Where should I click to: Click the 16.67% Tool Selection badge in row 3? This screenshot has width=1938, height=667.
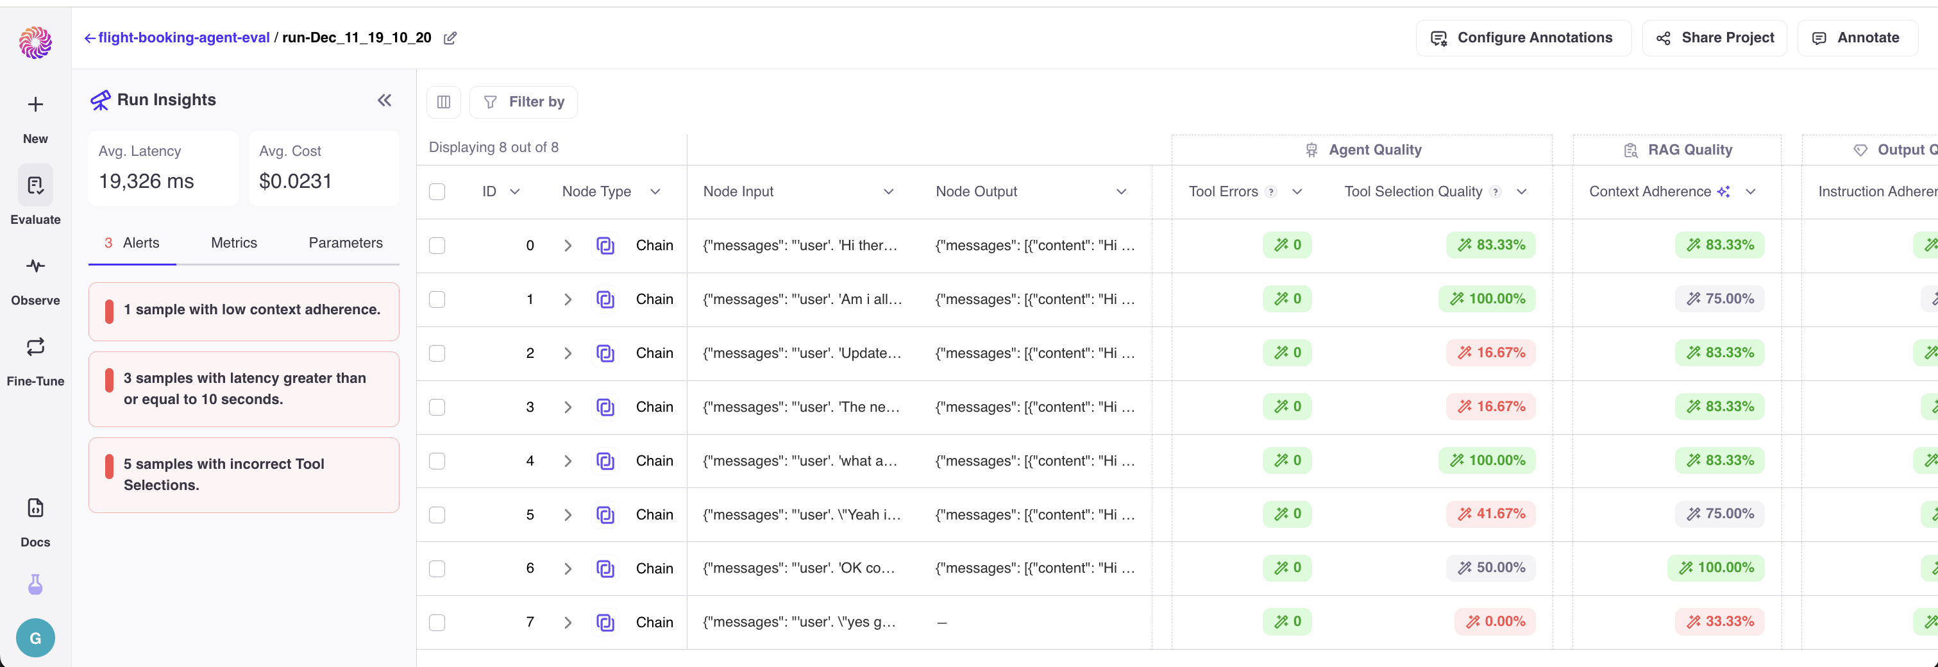pyautogui.click(x=1490, y=407)
